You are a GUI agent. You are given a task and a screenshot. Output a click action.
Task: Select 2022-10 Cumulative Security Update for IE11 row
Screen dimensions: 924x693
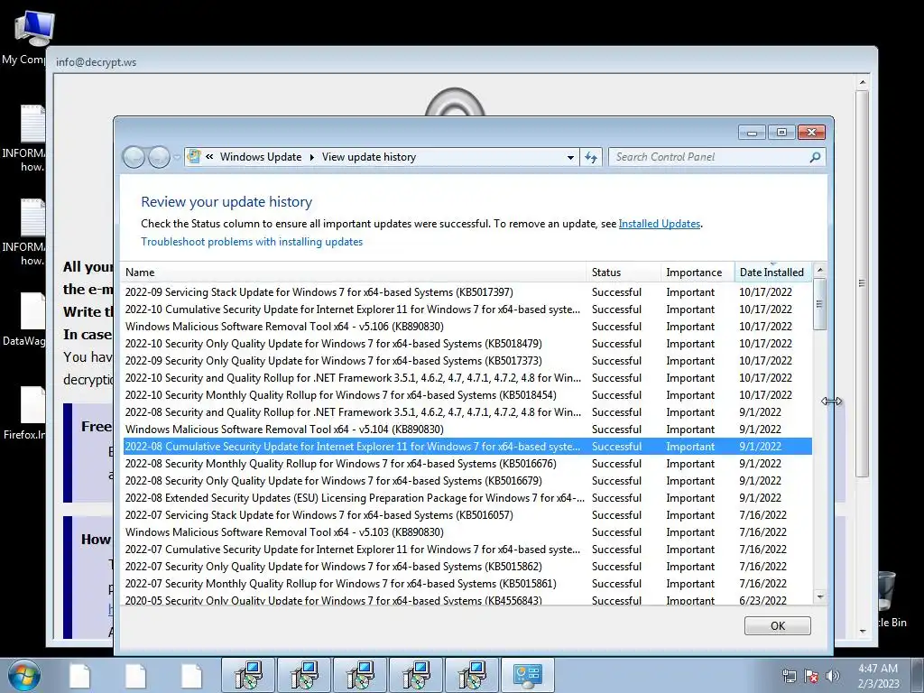pos(467,310)
